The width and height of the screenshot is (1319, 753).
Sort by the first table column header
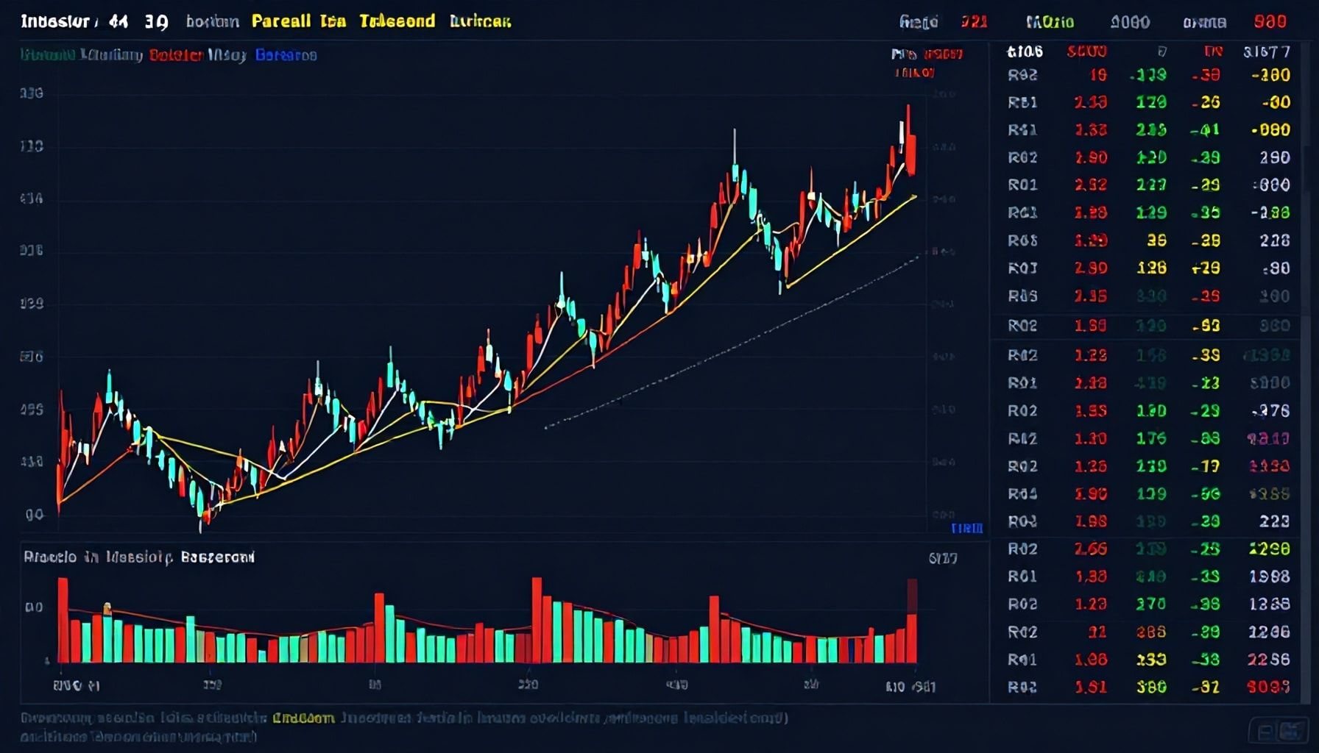coord(1025,51)
